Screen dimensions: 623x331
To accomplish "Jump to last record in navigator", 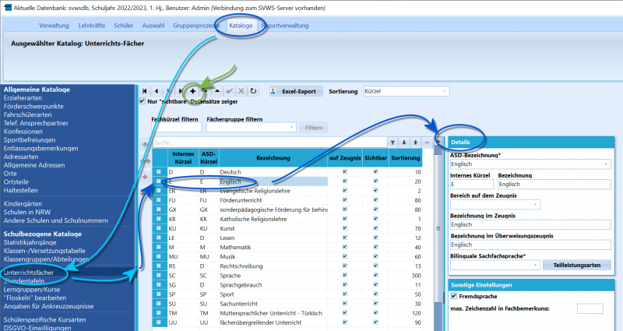I will (181, 91).
